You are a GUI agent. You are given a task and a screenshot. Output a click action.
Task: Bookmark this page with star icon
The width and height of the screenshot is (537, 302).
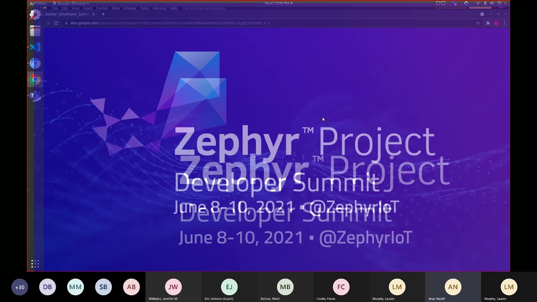(x=477, y=23)
